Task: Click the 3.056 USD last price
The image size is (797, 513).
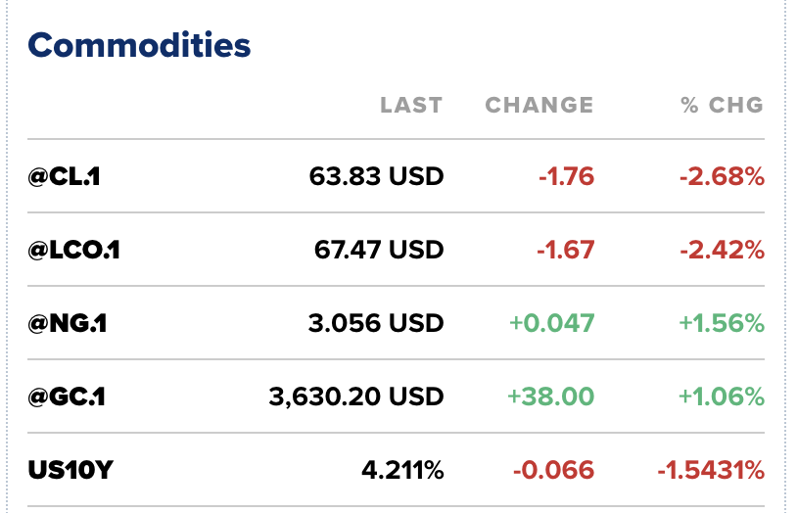Action: click(376, 323)
